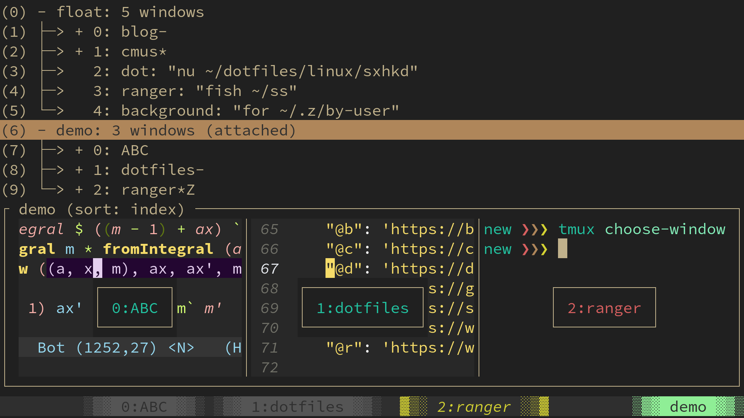Screen dimensions: 744x418
Task: Click the purple cursor after x in ABC preview
Action: [98, 268]
